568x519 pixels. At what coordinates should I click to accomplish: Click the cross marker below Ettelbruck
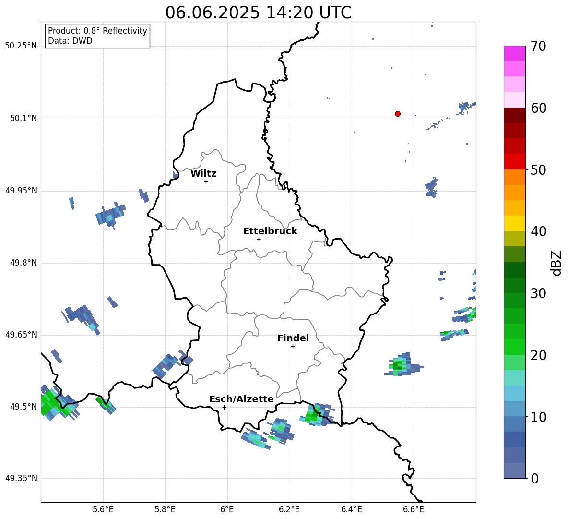[x=259, y=239]
